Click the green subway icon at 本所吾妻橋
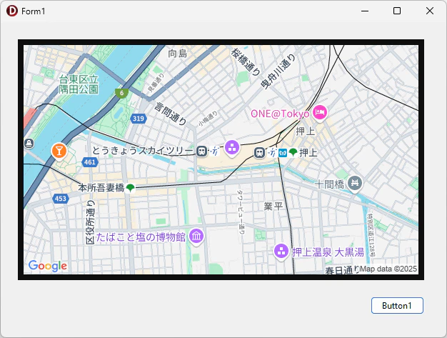 pyautogui.click(x=130, y=188)
